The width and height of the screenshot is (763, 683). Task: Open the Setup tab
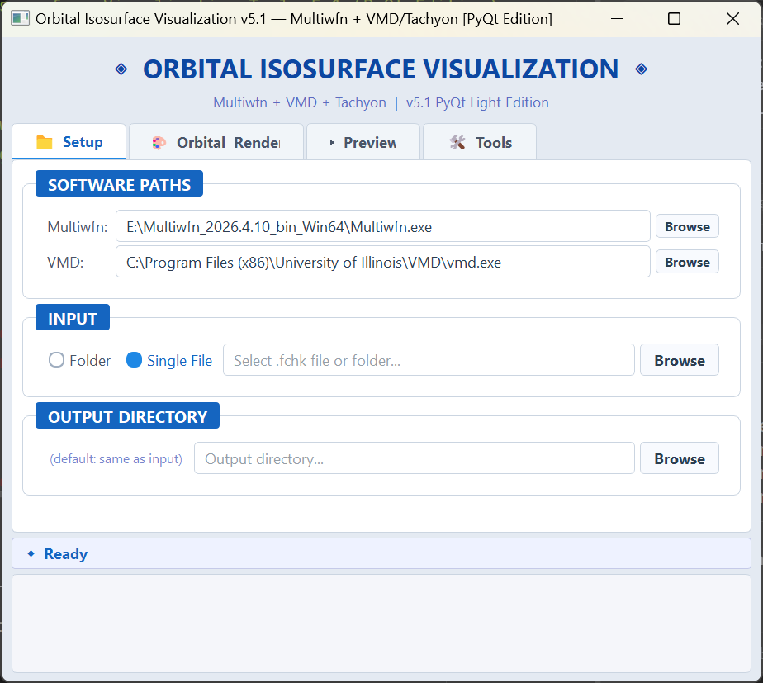coord(69,142)
